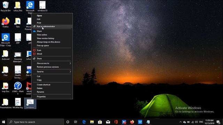Choose Restore previous versions

click(48, 67)
